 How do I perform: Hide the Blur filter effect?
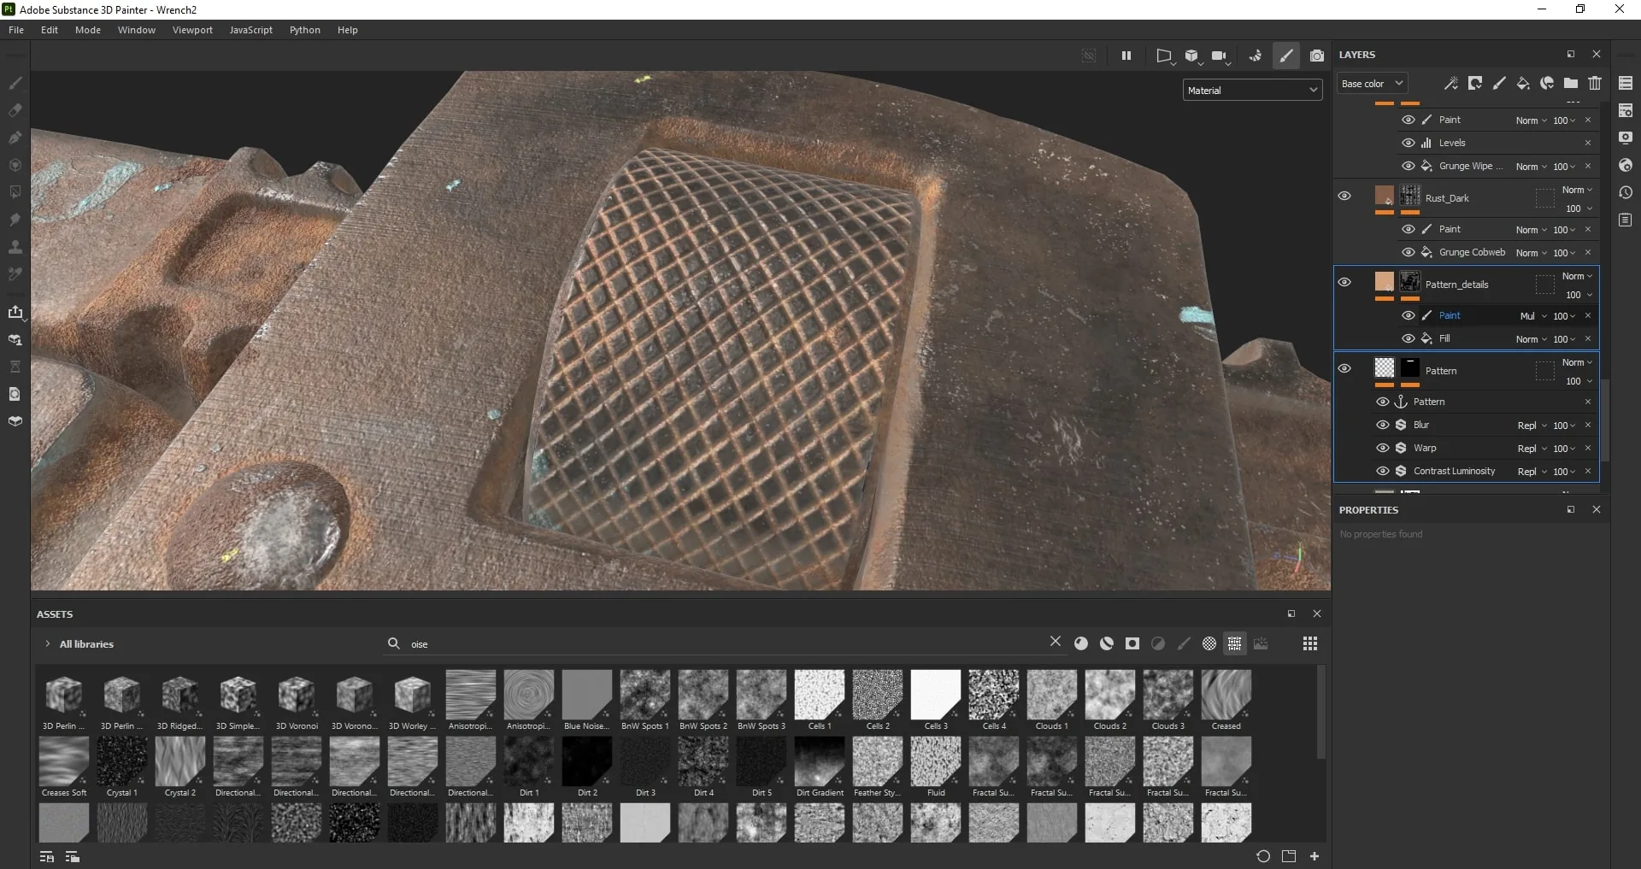[1383, 425]
